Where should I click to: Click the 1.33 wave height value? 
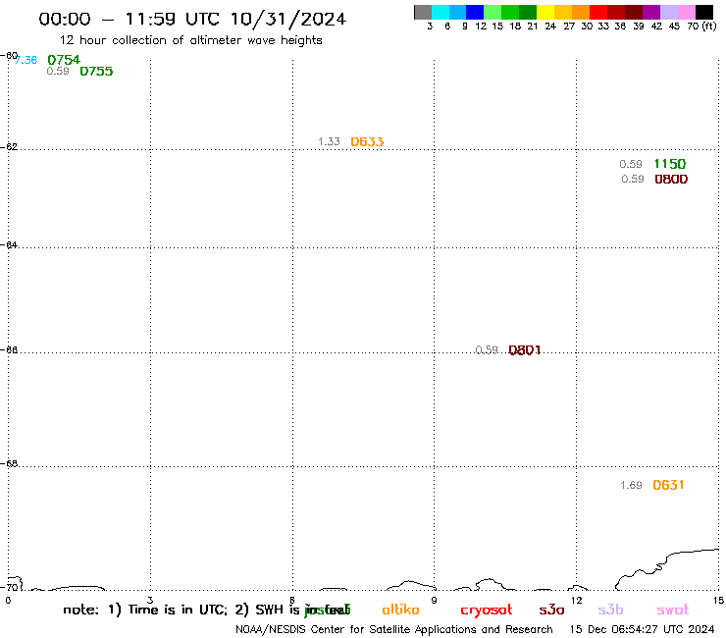click(x=330, y=141)
